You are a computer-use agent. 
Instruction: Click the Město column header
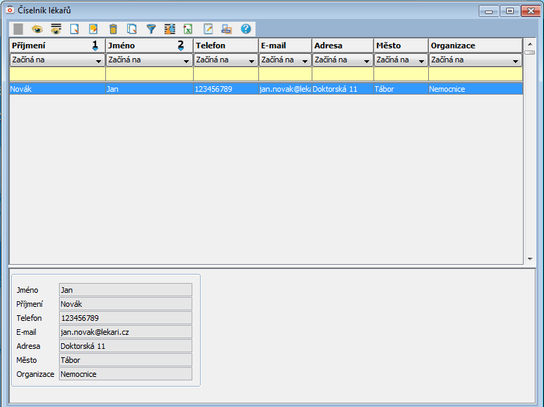(400, 46)
